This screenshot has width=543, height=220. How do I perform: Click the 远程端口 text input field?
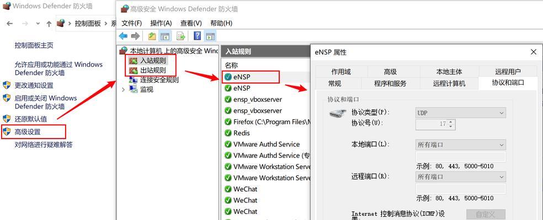pyautogui.click(x=461, y=189)
